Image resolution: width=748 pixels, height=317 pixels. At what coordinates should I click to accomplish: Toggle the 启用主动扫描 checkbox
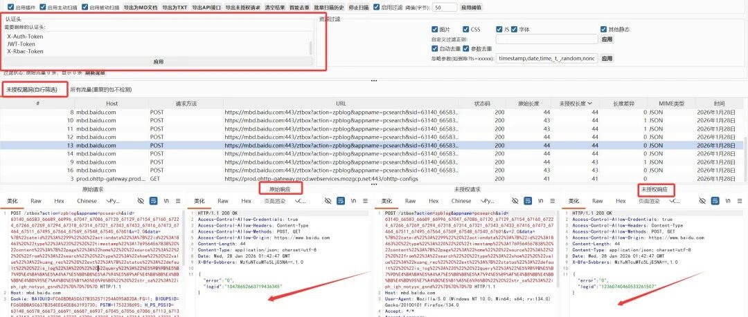pos(43,7)
